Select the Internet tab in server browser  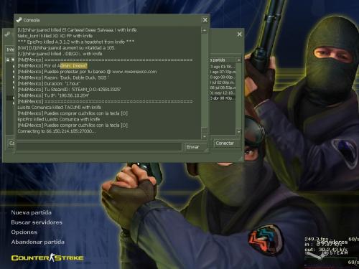pyautogui.click(x=10, y=49)
